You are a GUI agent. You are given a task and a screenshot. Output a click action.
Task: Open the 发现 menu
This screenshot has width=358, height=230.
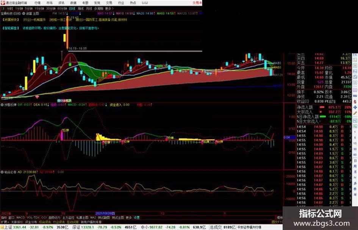click(97, 3)
